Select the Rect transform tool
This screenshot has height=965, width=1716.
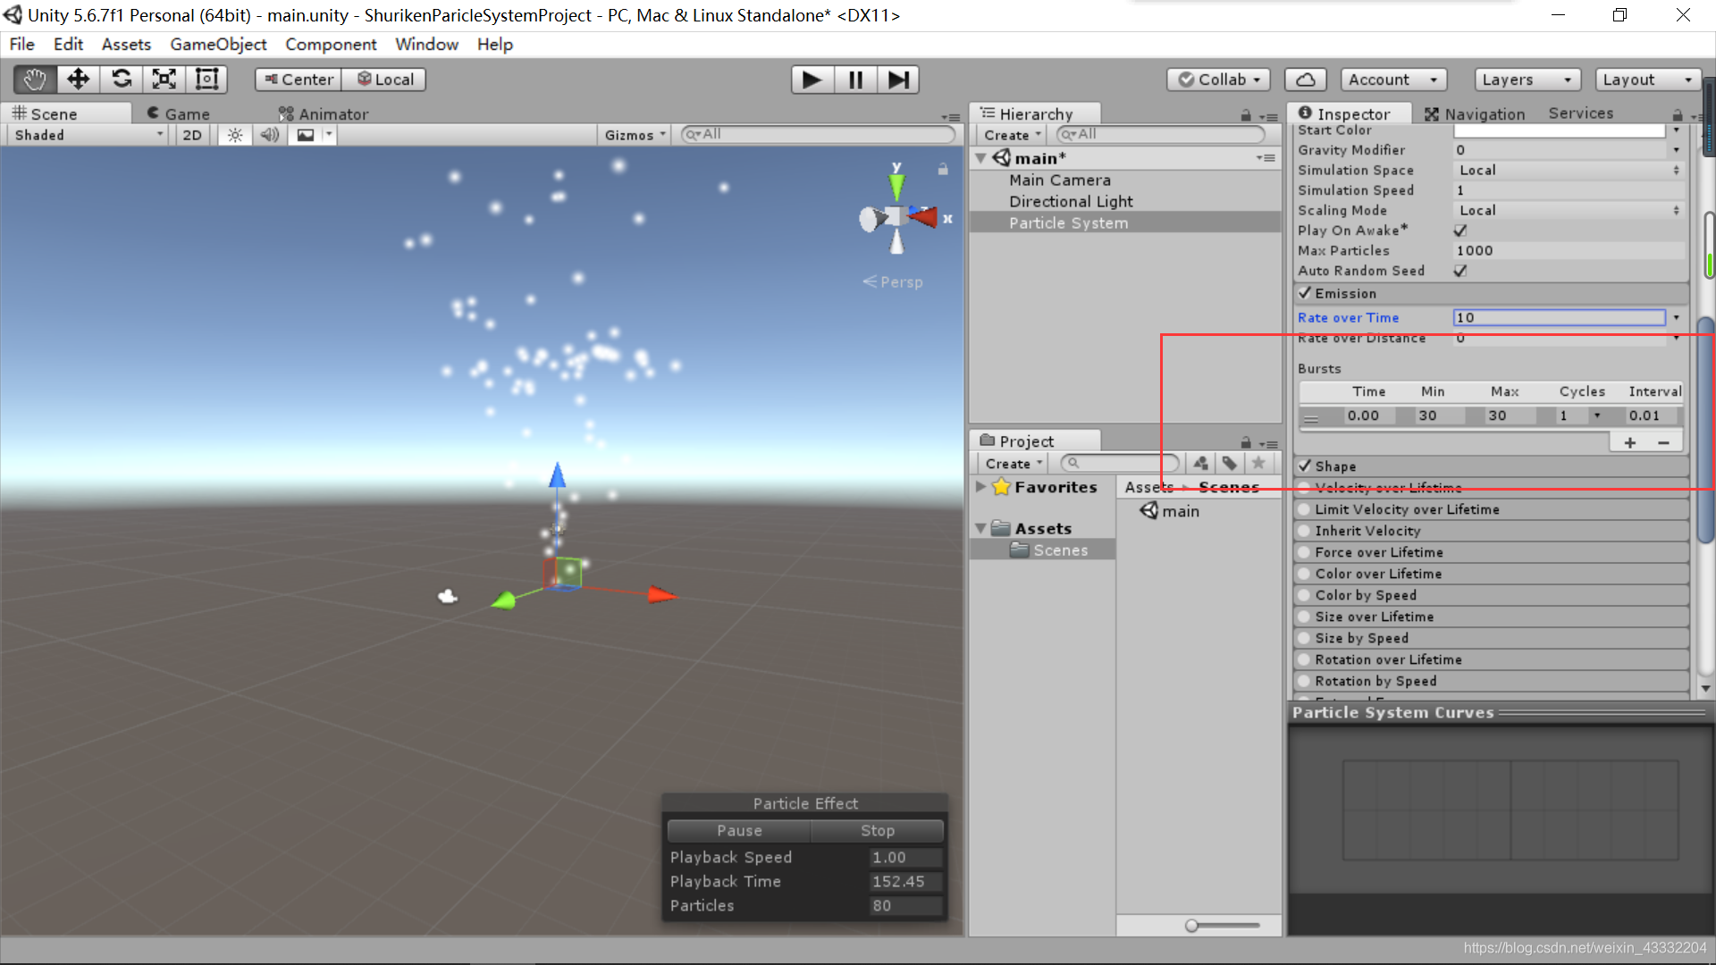(206, 80)
